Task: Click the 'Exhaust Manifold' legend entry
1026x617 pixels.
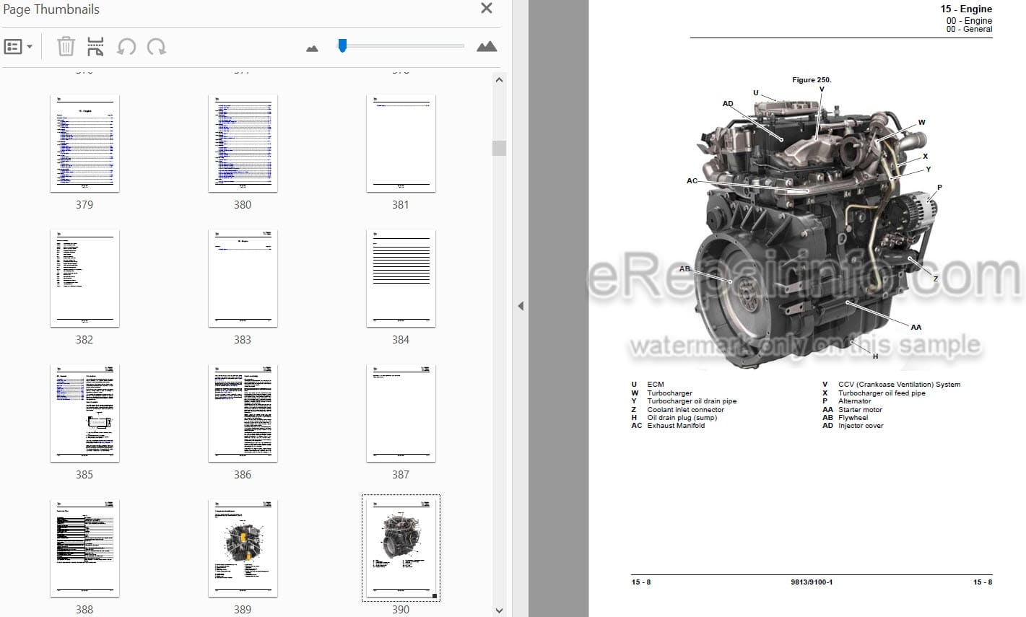Action: (x=676, y=426)
